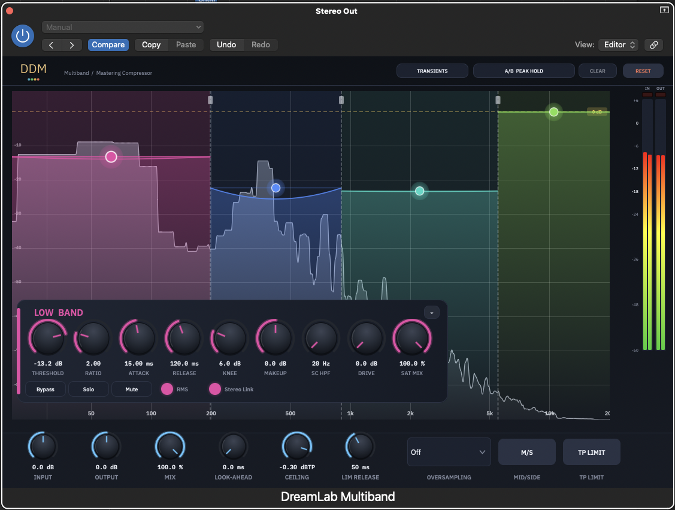Adjust the LOOK-AHEAD knob

click(234, 446)
